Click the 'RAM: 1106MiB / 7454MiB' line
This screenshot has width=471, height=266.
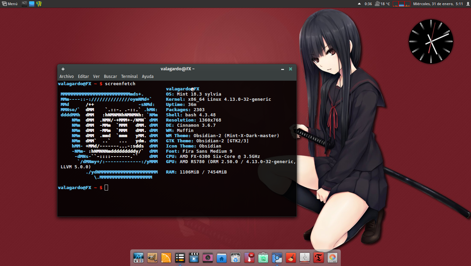click(196, 172)
